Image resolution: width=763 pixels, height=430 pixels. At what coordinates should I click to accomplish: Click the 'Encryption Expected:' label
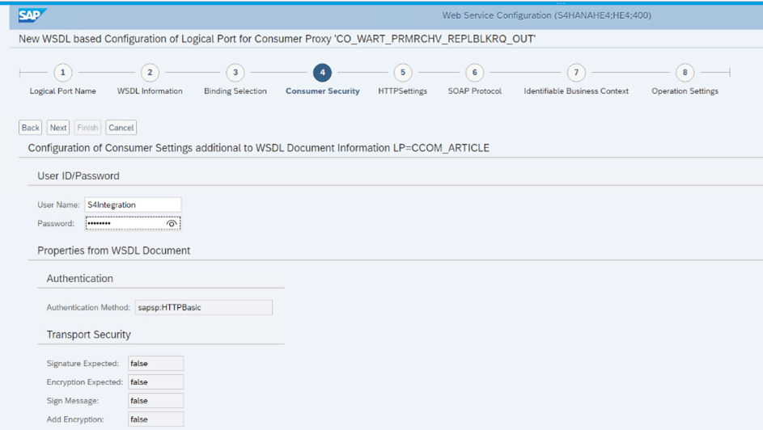click(85, 382)
